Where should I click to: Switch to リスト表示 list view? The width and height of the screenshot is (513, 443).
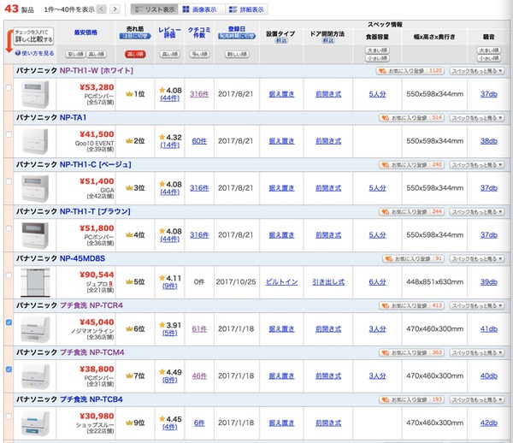click(155, 9)
